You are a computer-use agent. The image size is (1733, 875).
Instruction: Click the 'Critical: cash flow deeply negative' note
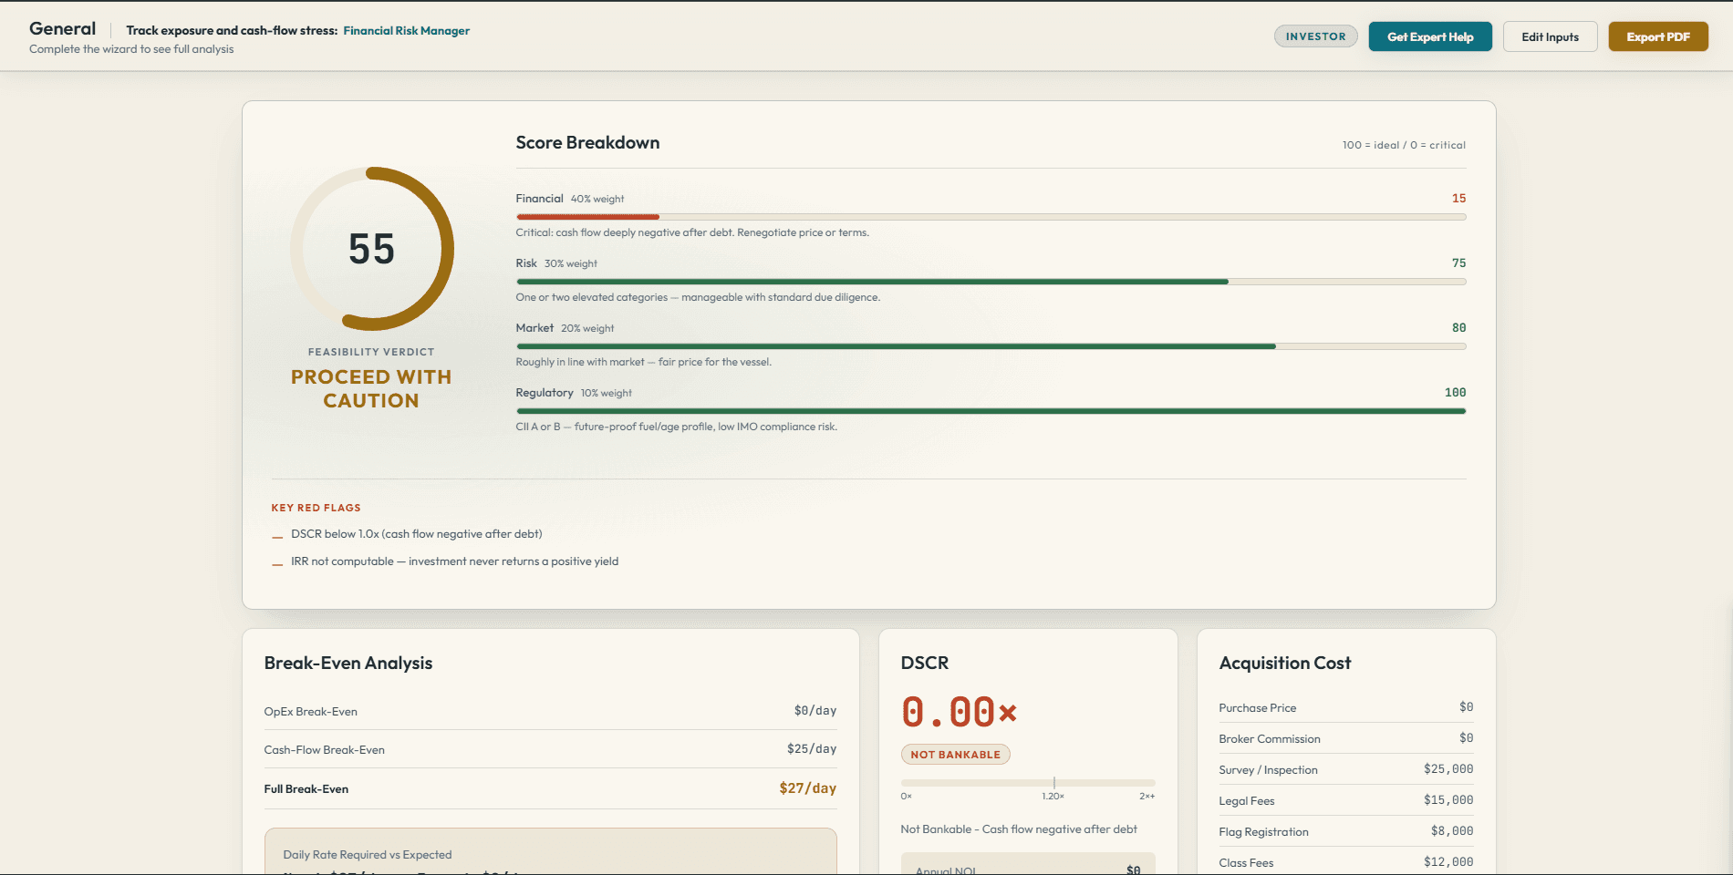[692, 232]
